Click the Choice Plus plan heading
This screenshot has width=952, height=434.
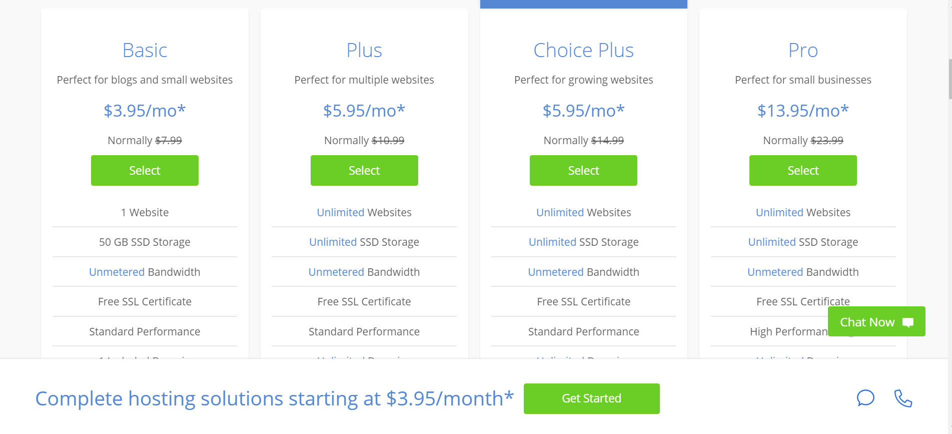click(x=583, y=51)
